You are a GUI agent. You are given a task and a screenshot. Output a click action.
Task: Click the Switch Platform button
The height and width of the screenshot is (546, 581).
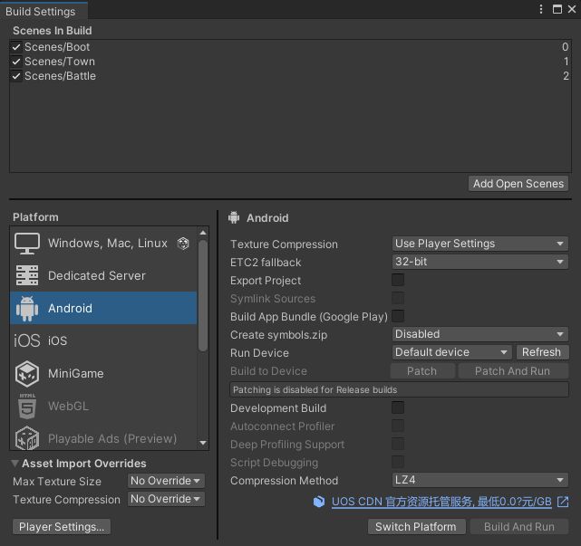416,526
